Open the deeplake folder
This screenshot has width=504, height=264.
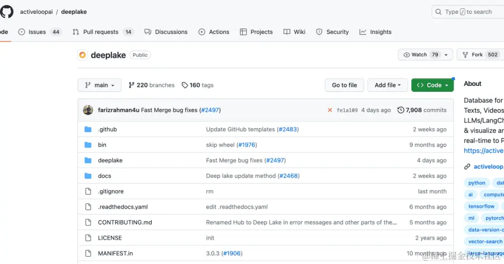pyautogui.click(x=110, y=160)
